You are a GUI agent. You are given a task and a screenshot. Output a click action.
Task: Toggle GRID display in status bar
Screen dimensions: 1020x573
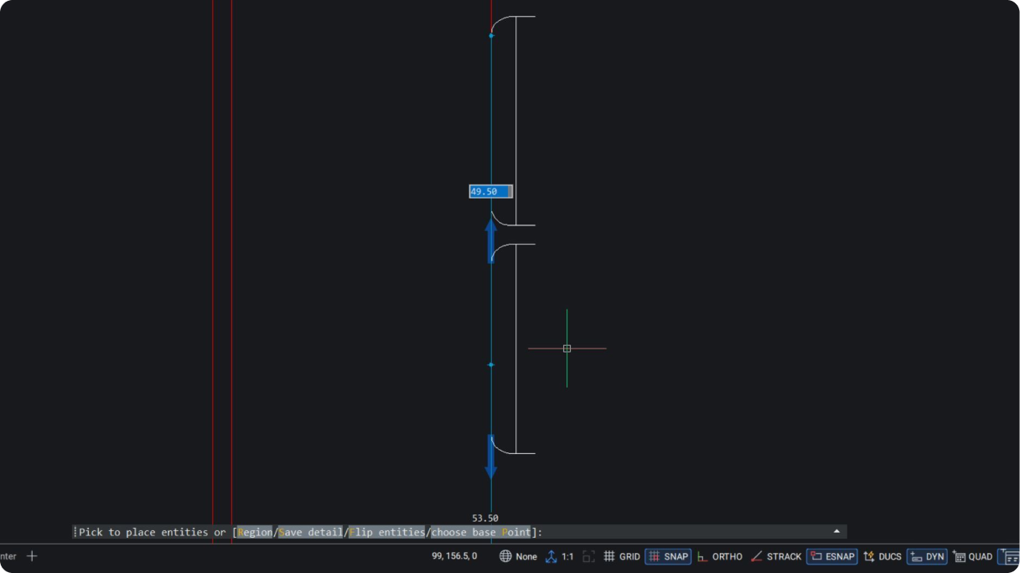click(x=621, y=556)
